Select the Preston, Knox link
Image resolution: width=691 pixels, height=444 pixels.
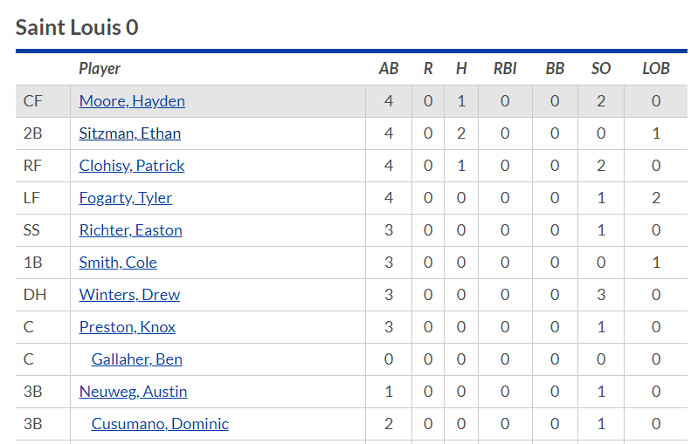(x=128, y=327)
